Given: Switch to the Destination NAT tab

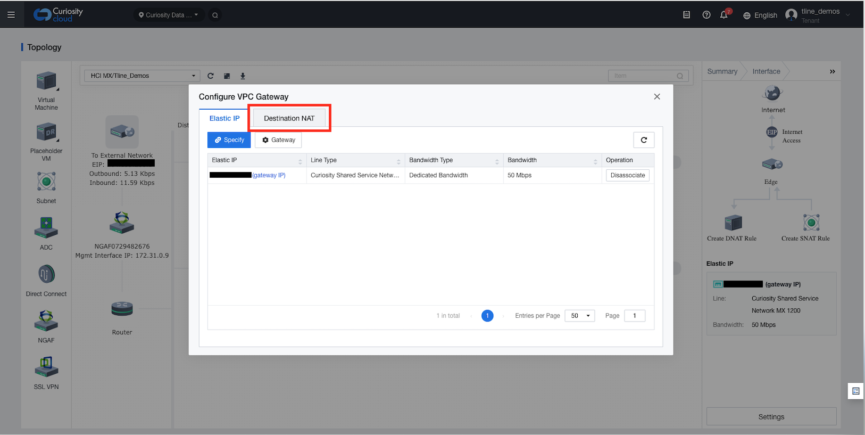Looking at the screenshot, I should point(289,118).
